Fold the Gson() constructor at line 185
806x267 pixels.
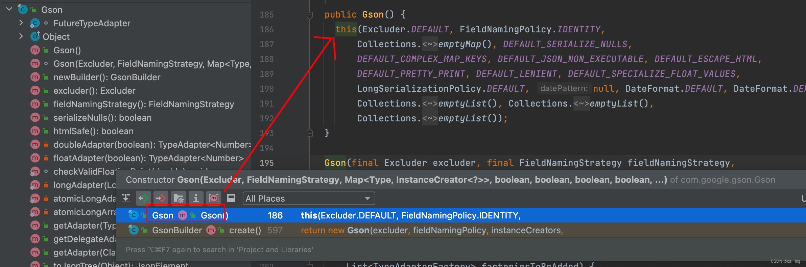coord(309,15)
